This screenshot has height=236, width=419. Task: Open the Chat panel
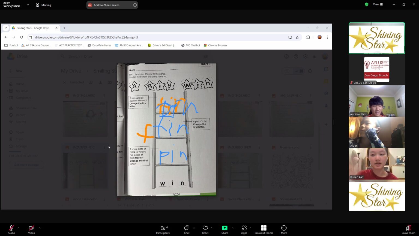tap(187, 229)
